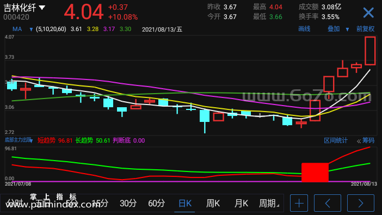
Task: Click the date 2021/08/13/五 label
Action: (162, 29)
